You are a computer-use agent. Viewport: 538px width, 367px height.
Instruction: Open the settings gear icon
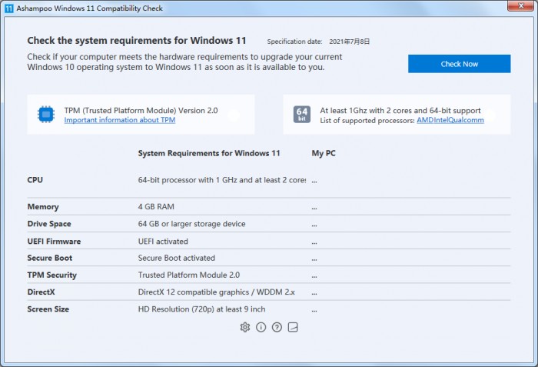[x=245, y=327]
